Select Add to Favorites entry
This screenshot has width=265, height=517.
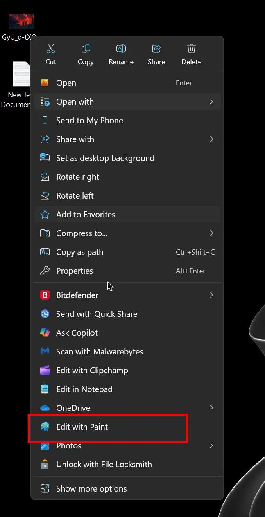pyautogui.click(x=127, y=215)
